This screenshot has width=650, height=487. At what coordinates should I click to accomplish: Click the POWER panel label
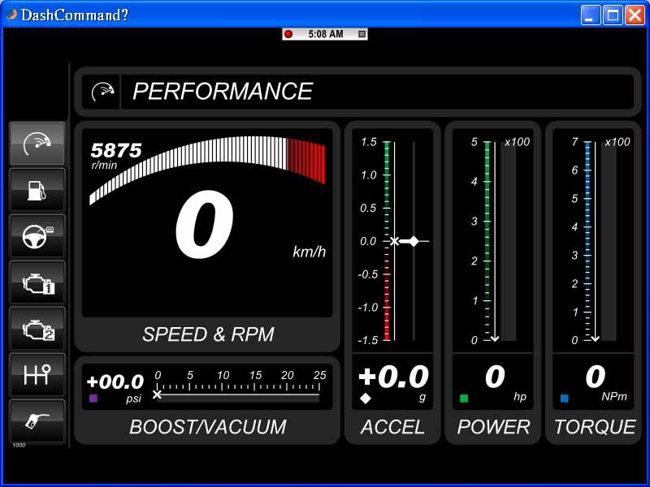[x=493, y=427]
